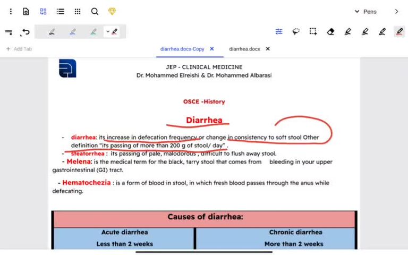Close the diarrhea.docx tab
The height and width of the screenshot is (255, 408).
pos(268,49)
